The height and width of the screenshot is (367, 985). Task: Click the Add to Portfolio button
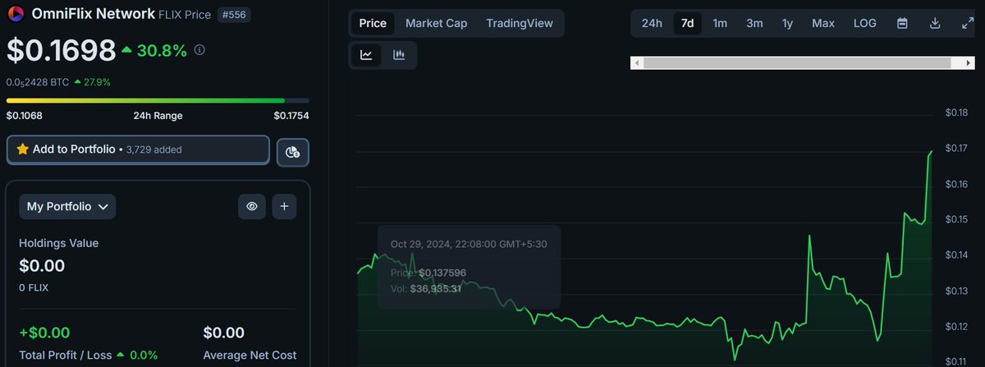click(x=138, y=150)
